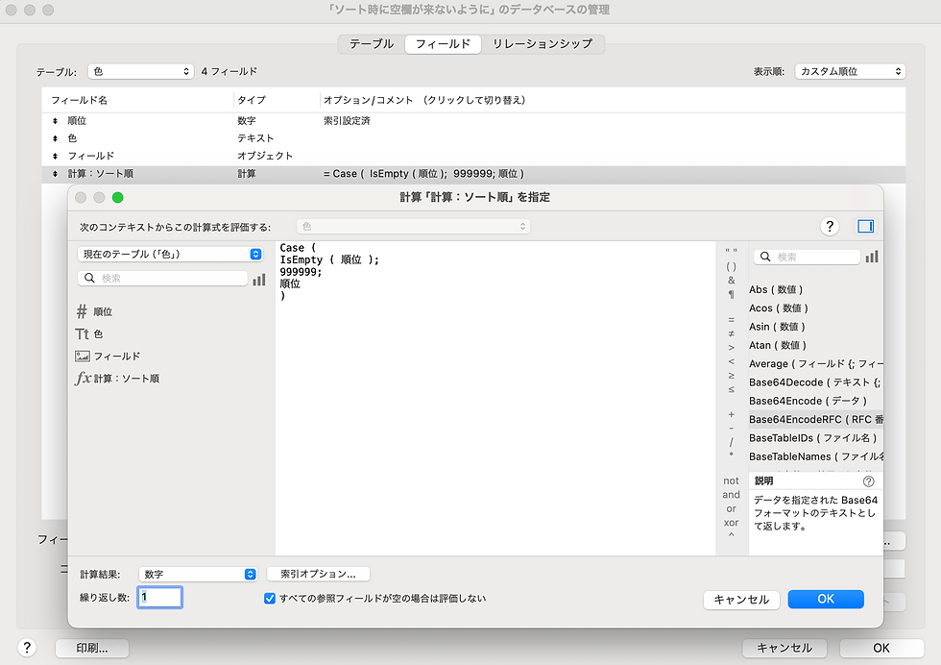Viewport: 941px width, 665px height.
Task: Insert the multiplication asterisk operator
Action: tap(731, 456)
